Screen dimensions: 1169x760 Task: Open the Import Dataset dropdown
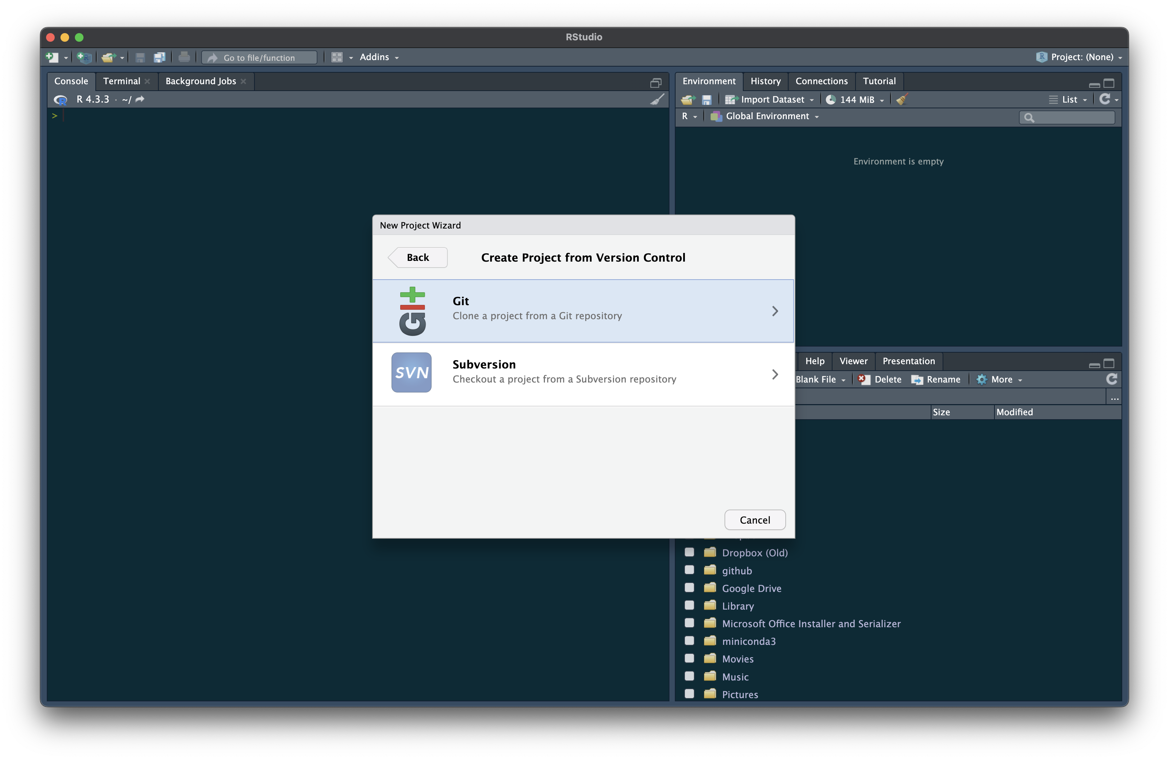coord(772,100)
